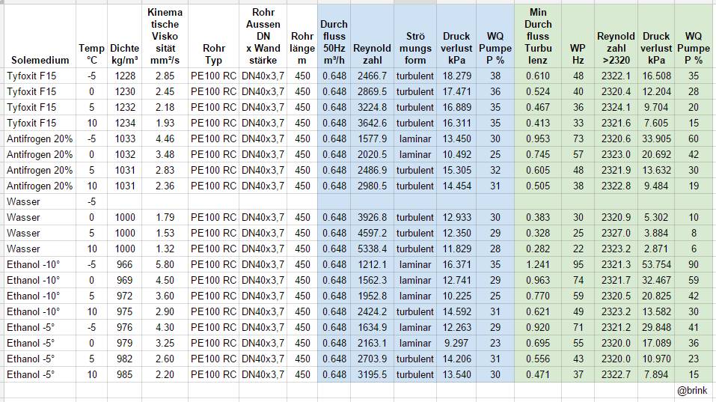The height and width of the screenshot is (402, 716).
Task: Click the Antifrogen 20% density cell 1033
Action: 125,139
